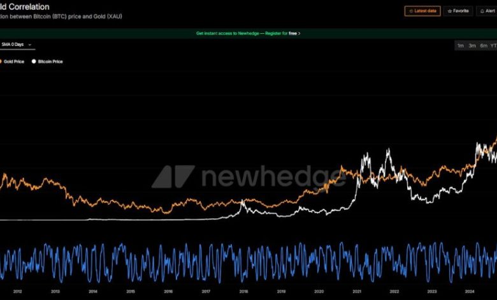Toggle the Bitcoin Price series label

[x=50, y=62]
